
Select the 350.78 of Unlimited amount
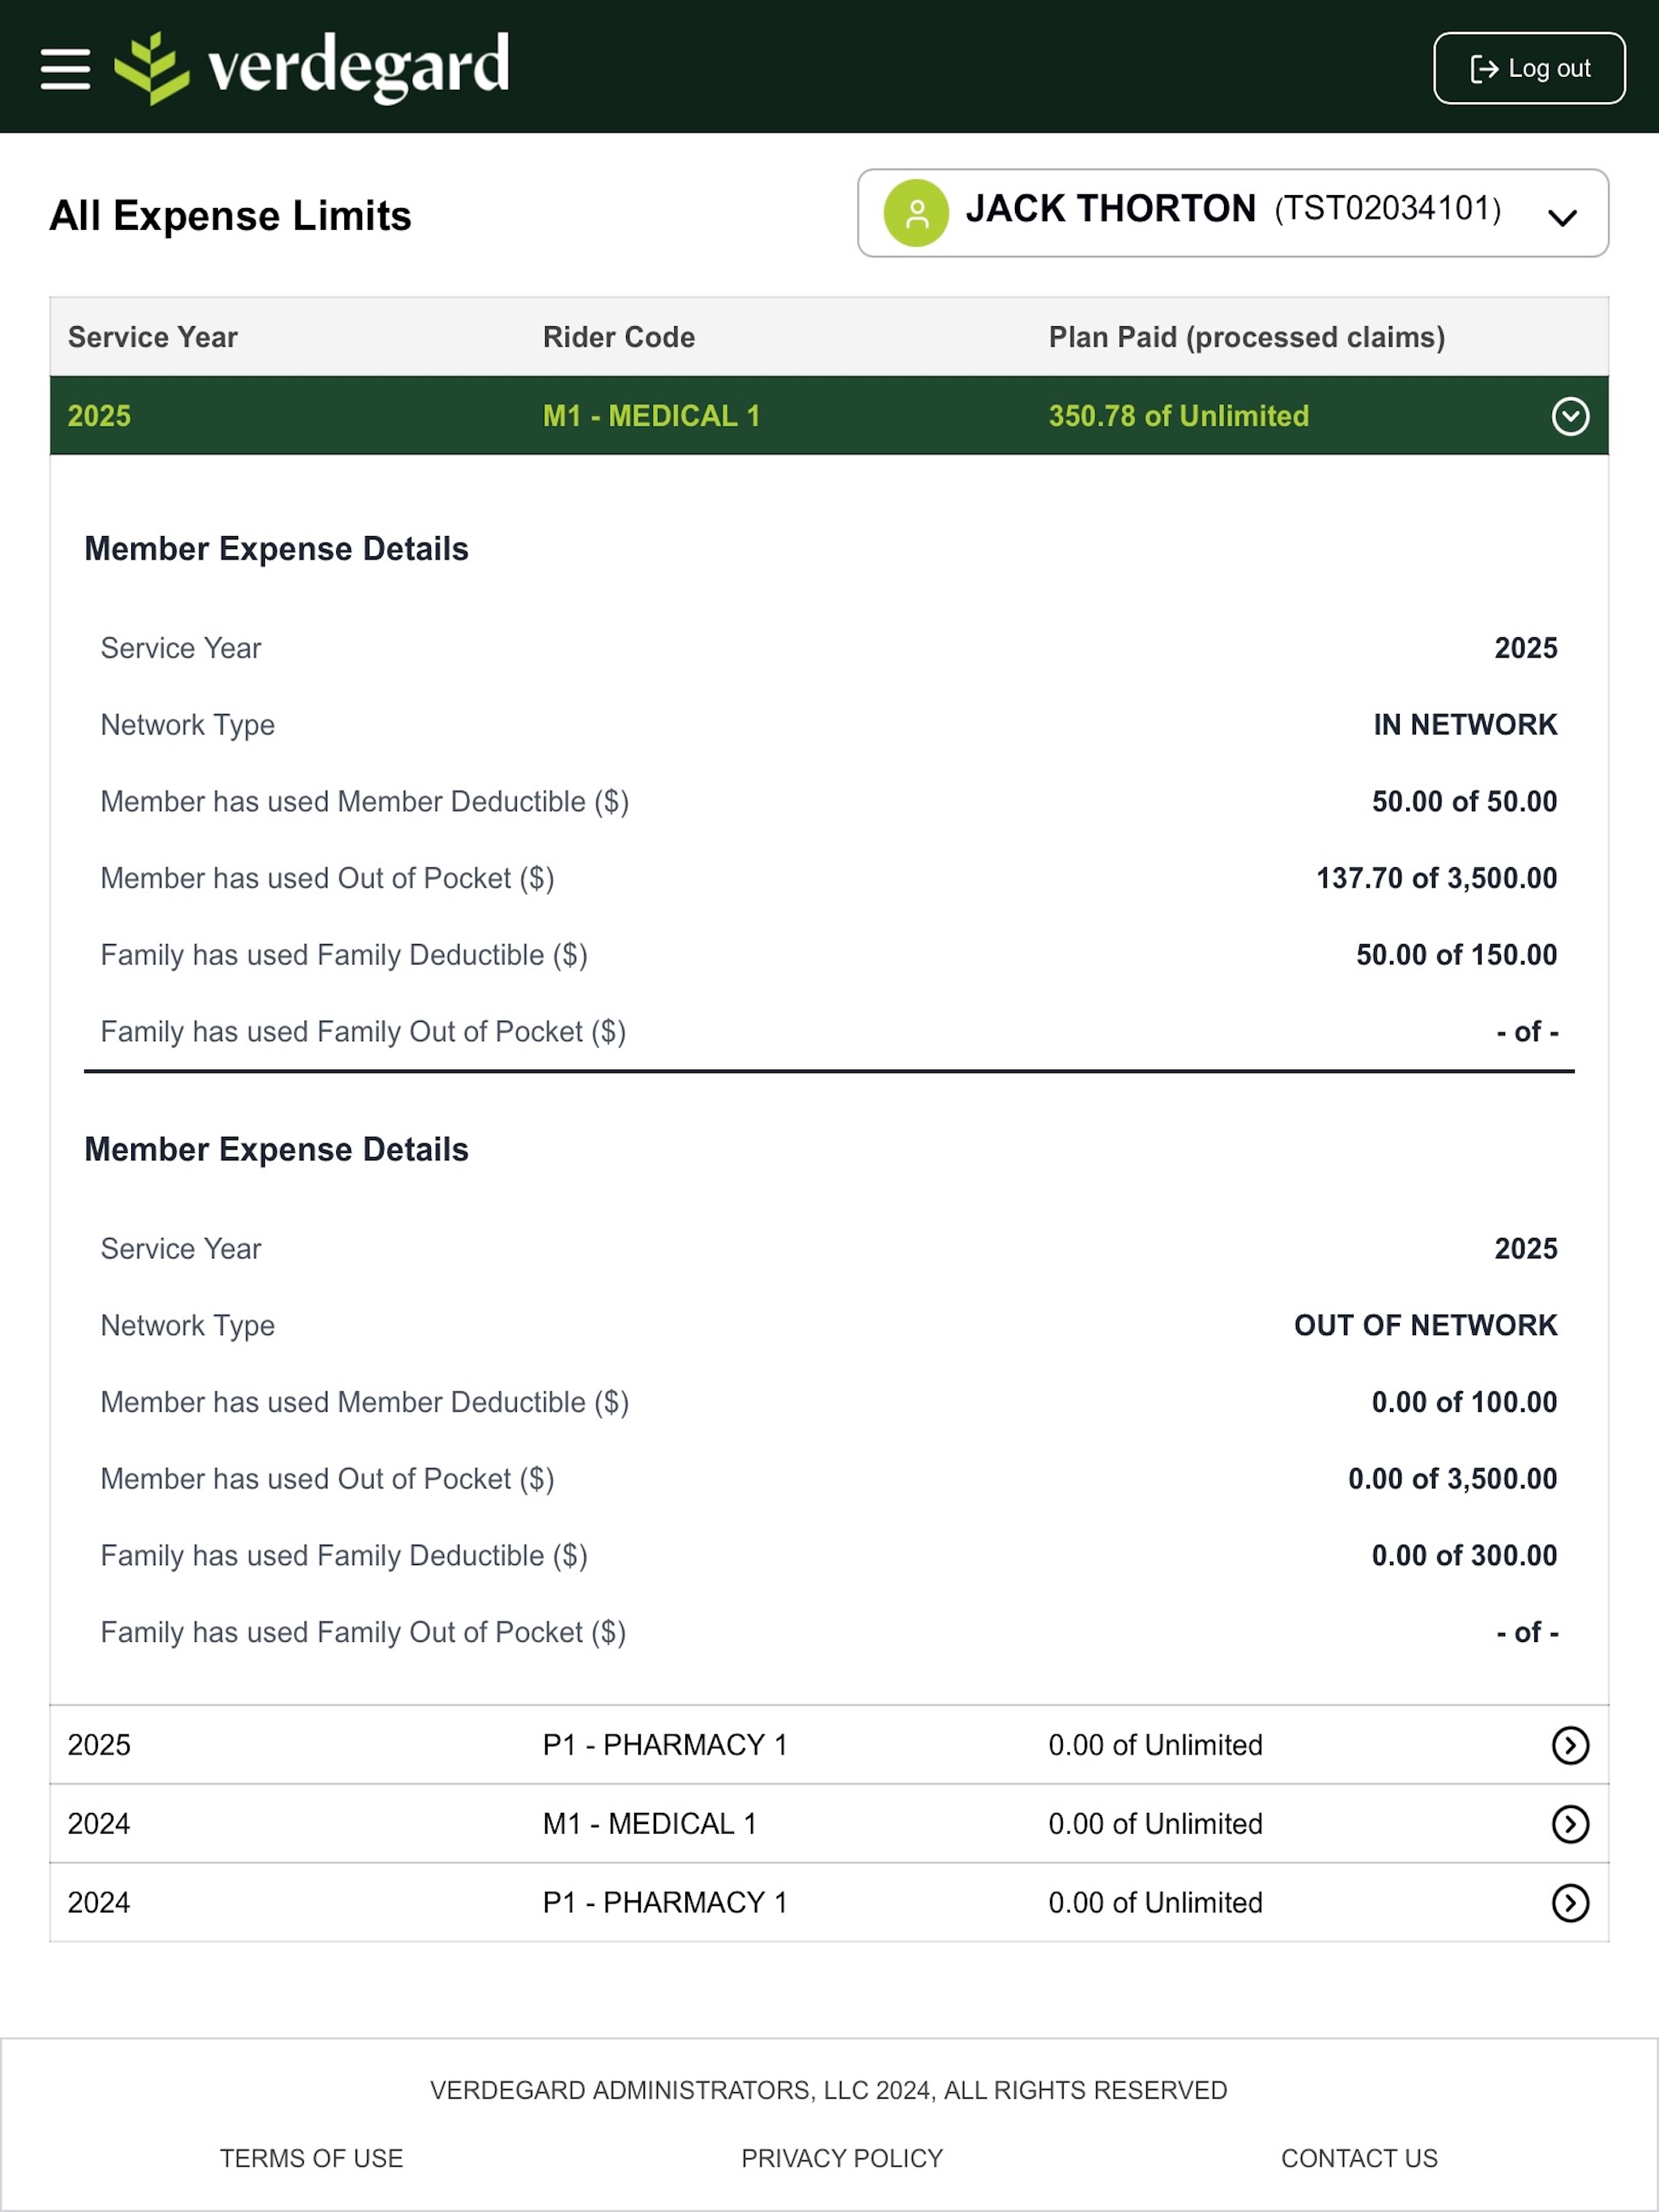(x=1179, y=416)
